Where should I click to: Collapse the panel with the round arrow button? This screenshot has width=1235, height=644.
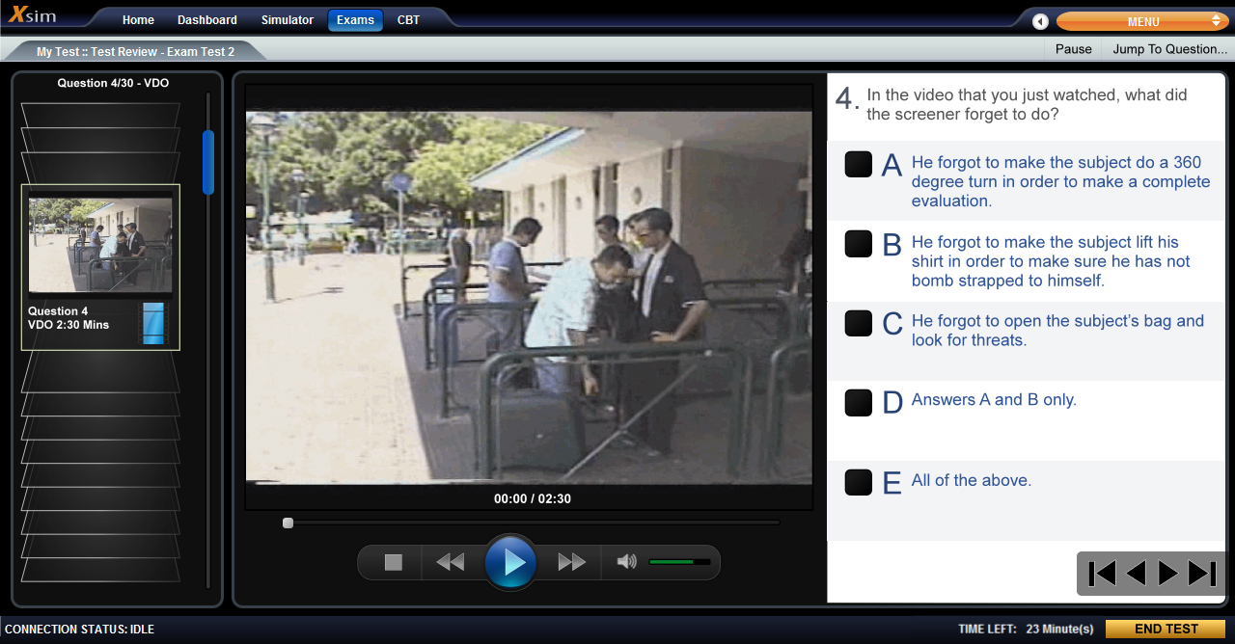(x=1040, y=21)
